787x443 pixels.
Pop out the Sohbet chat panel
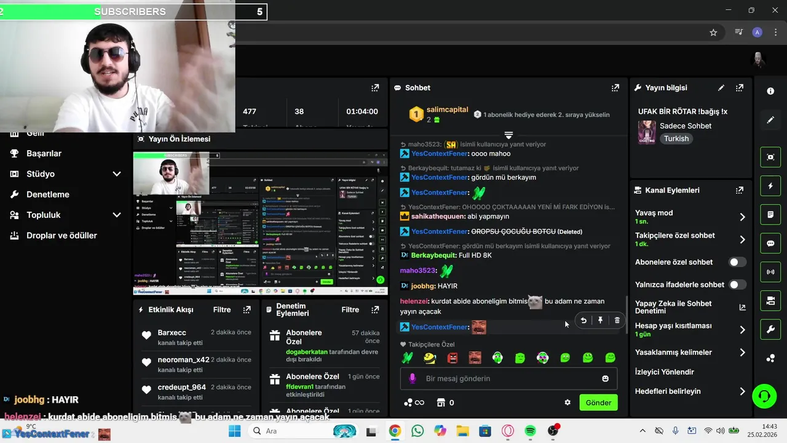click(615, 88)
